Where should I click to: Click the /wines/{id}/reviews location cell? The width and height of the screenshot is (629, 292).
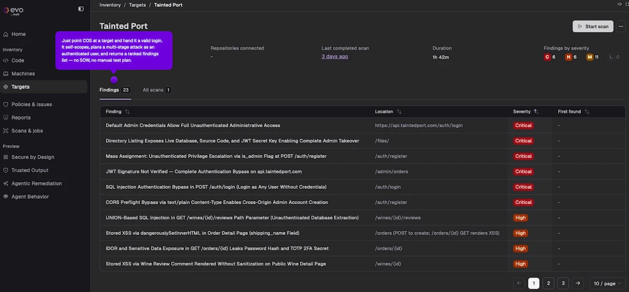(398, 218)
